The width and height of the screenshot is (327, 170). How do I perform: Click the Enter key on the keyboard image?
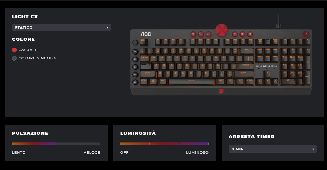(245, 67)
